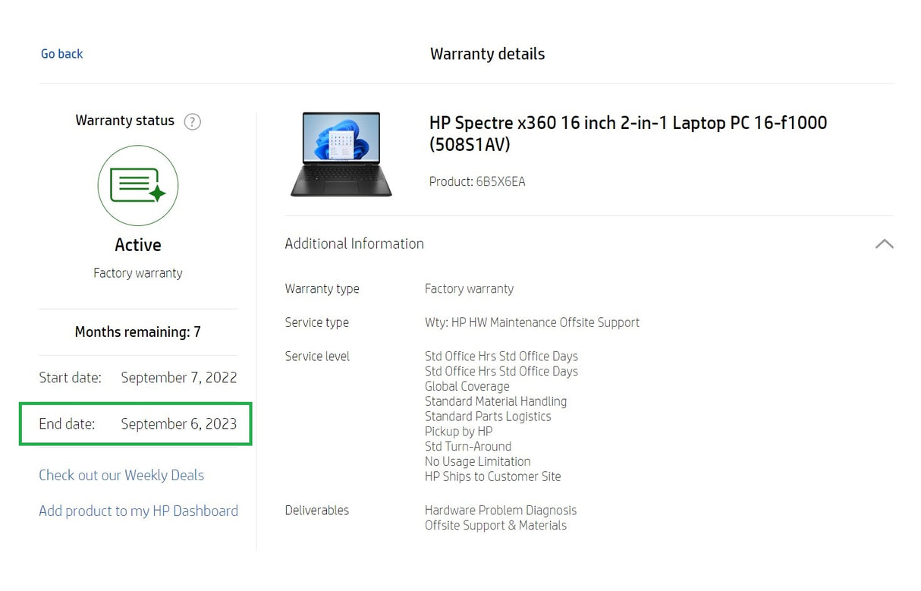Select the Global Coverage service level text

point(467,386)
